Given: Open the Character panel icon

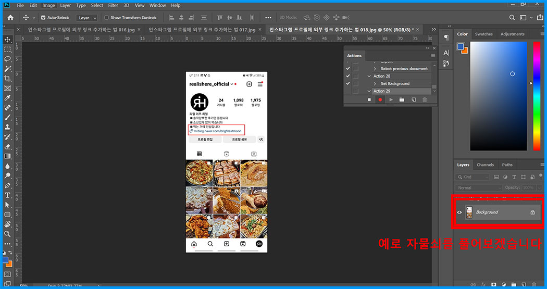Looking at the screenshot, I should pyautogui.click(x=446, y=53).
